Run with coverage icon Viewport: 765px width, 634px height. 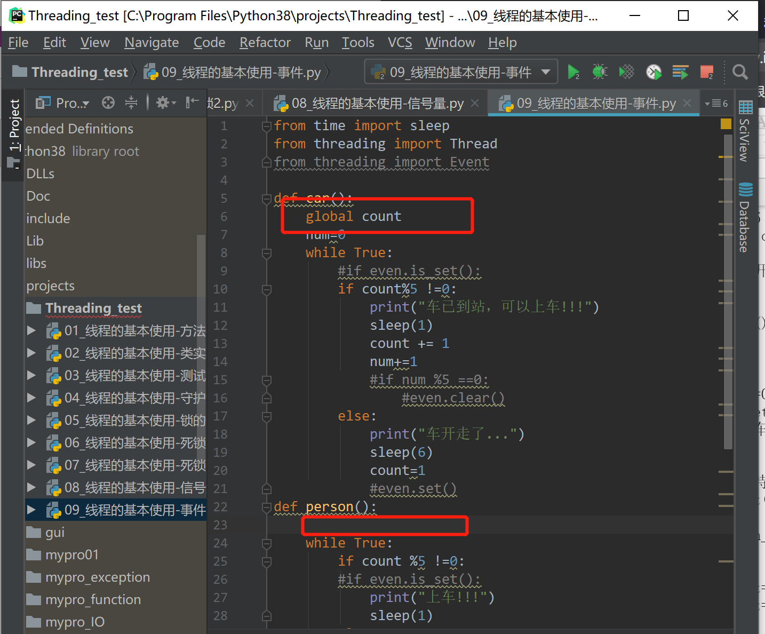point(627,72)
